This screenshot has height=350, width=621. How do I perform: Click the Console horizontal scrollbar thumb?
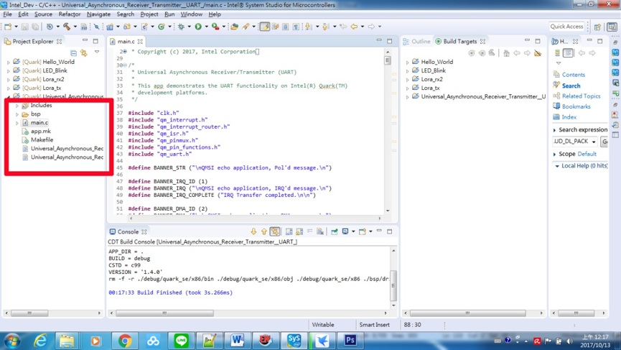click(164, 313)
